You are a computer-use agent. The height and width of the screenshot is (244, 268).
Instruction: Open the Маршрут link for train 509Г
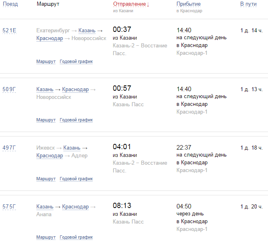pos(46,120)
